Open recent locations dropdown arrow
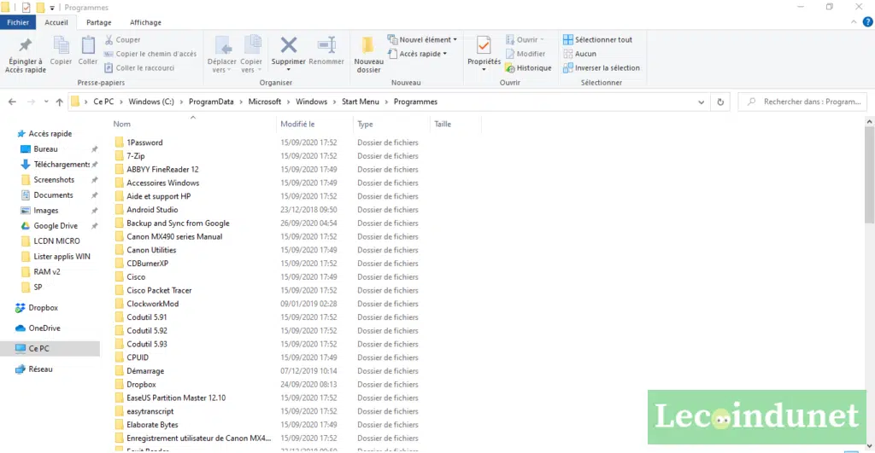875x453 pixels. coord(46,102)
